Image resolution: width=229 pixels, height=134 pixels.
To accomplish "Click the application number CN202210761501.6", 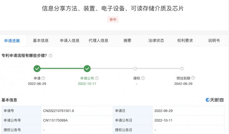I will [59, 111].
